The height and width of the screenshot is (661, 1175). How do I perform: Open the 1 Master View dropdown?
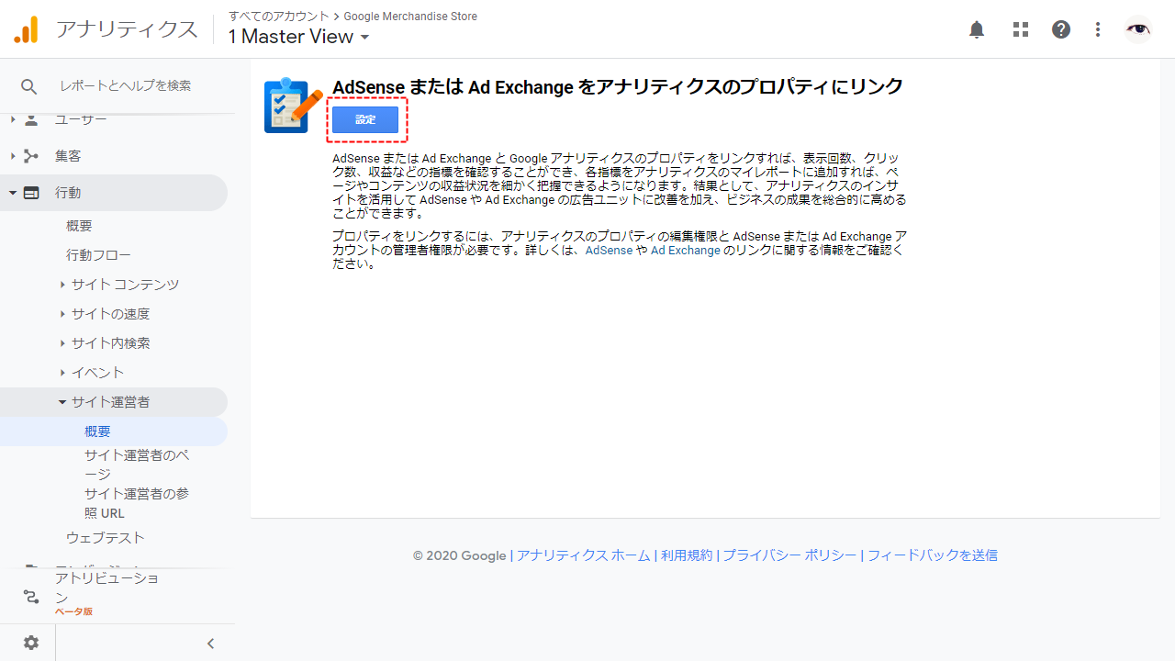tap(298, 37)
